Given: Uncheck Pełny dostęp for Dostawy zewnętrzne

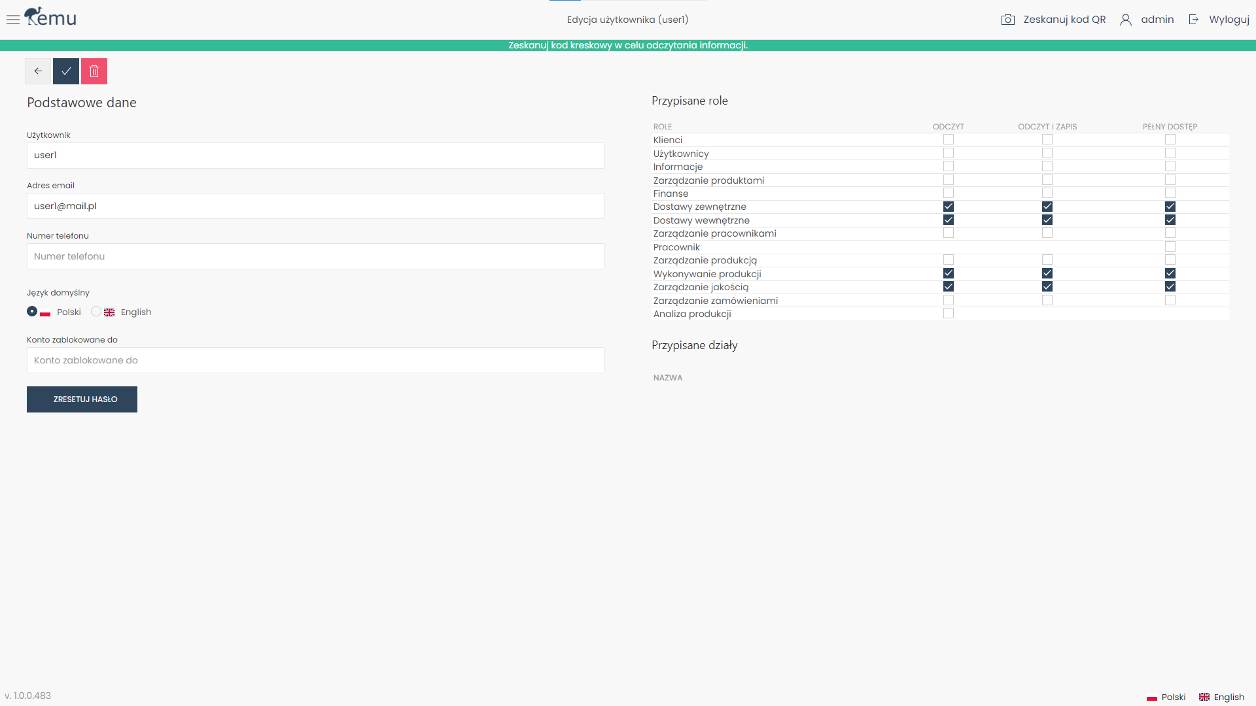Looking at the screenshot, I should click(x=1170, y=207).
